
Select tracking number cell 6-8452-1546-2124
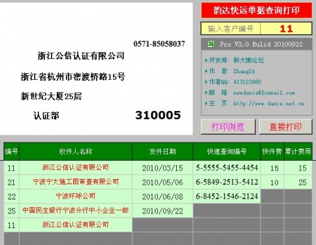[x=227, y=196]
